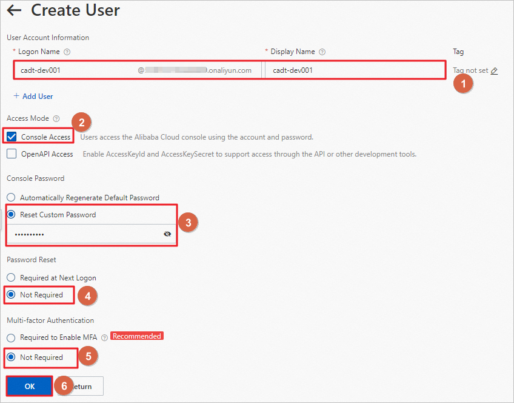Enable the OpenAPI Access checkbox

(12, 154)
